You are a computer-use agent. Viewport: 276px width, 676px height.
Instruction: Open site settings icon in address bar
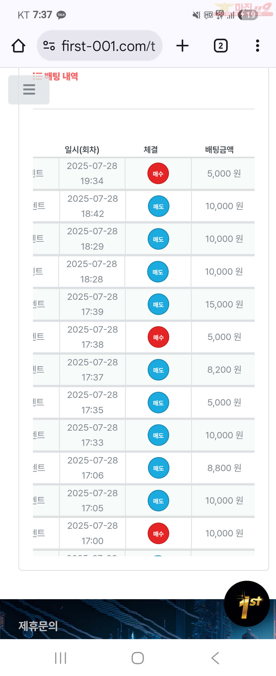(49, 46)
